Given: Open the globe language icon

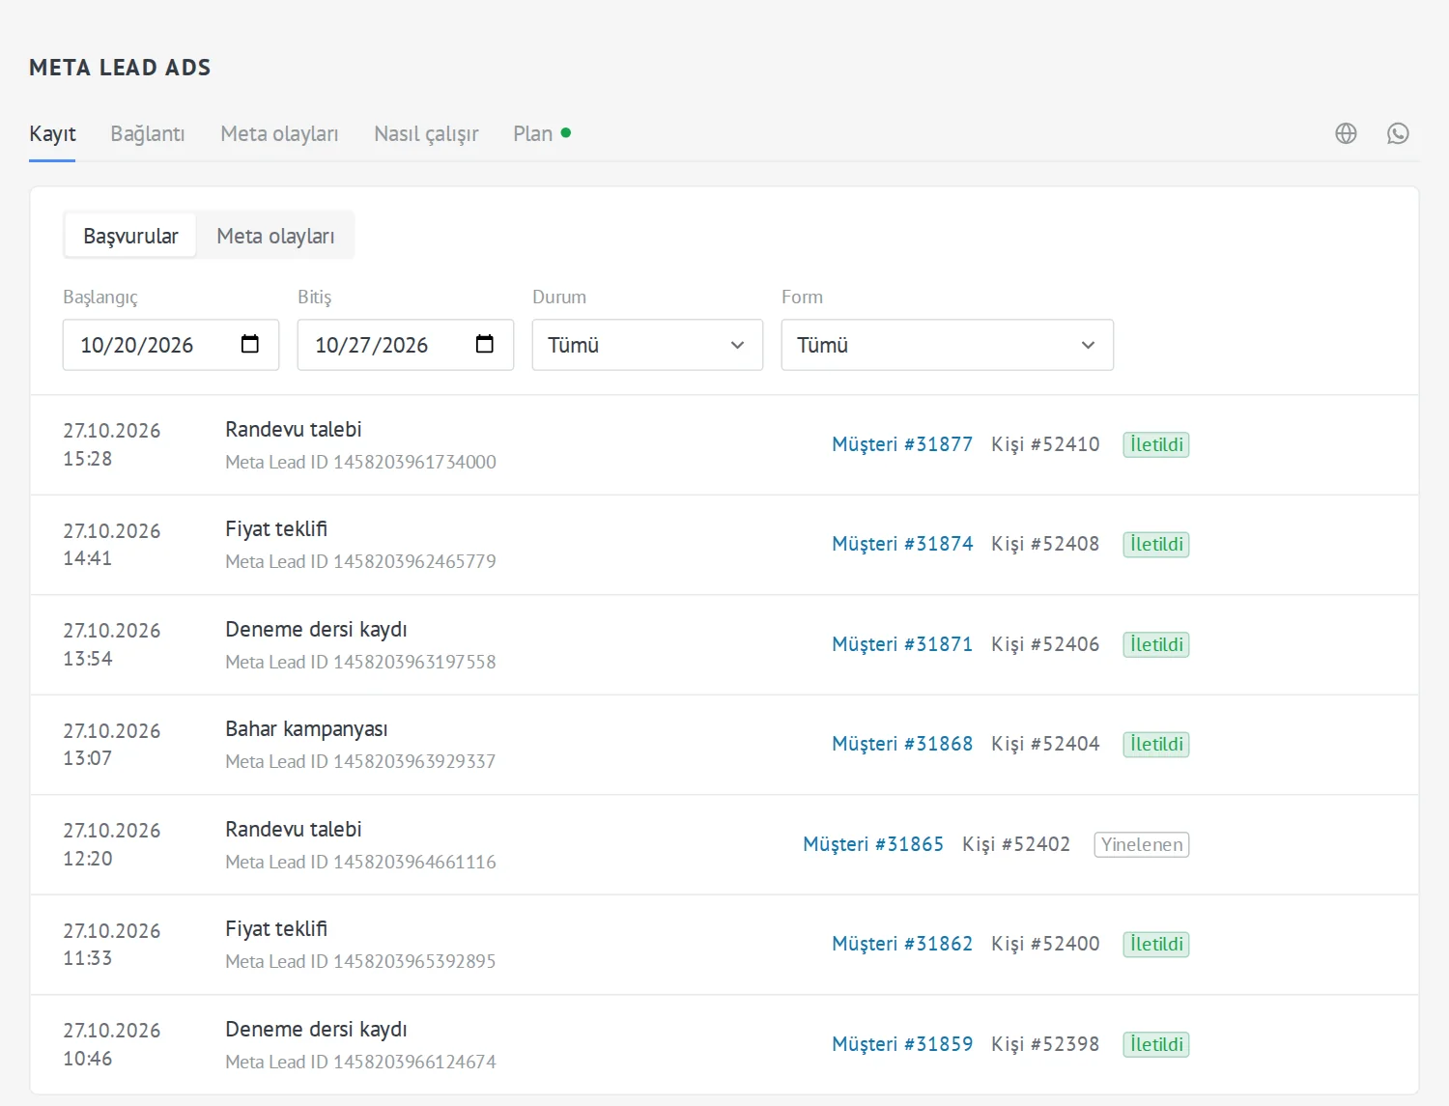Looking at the screenshot, I should [1346, 133].
